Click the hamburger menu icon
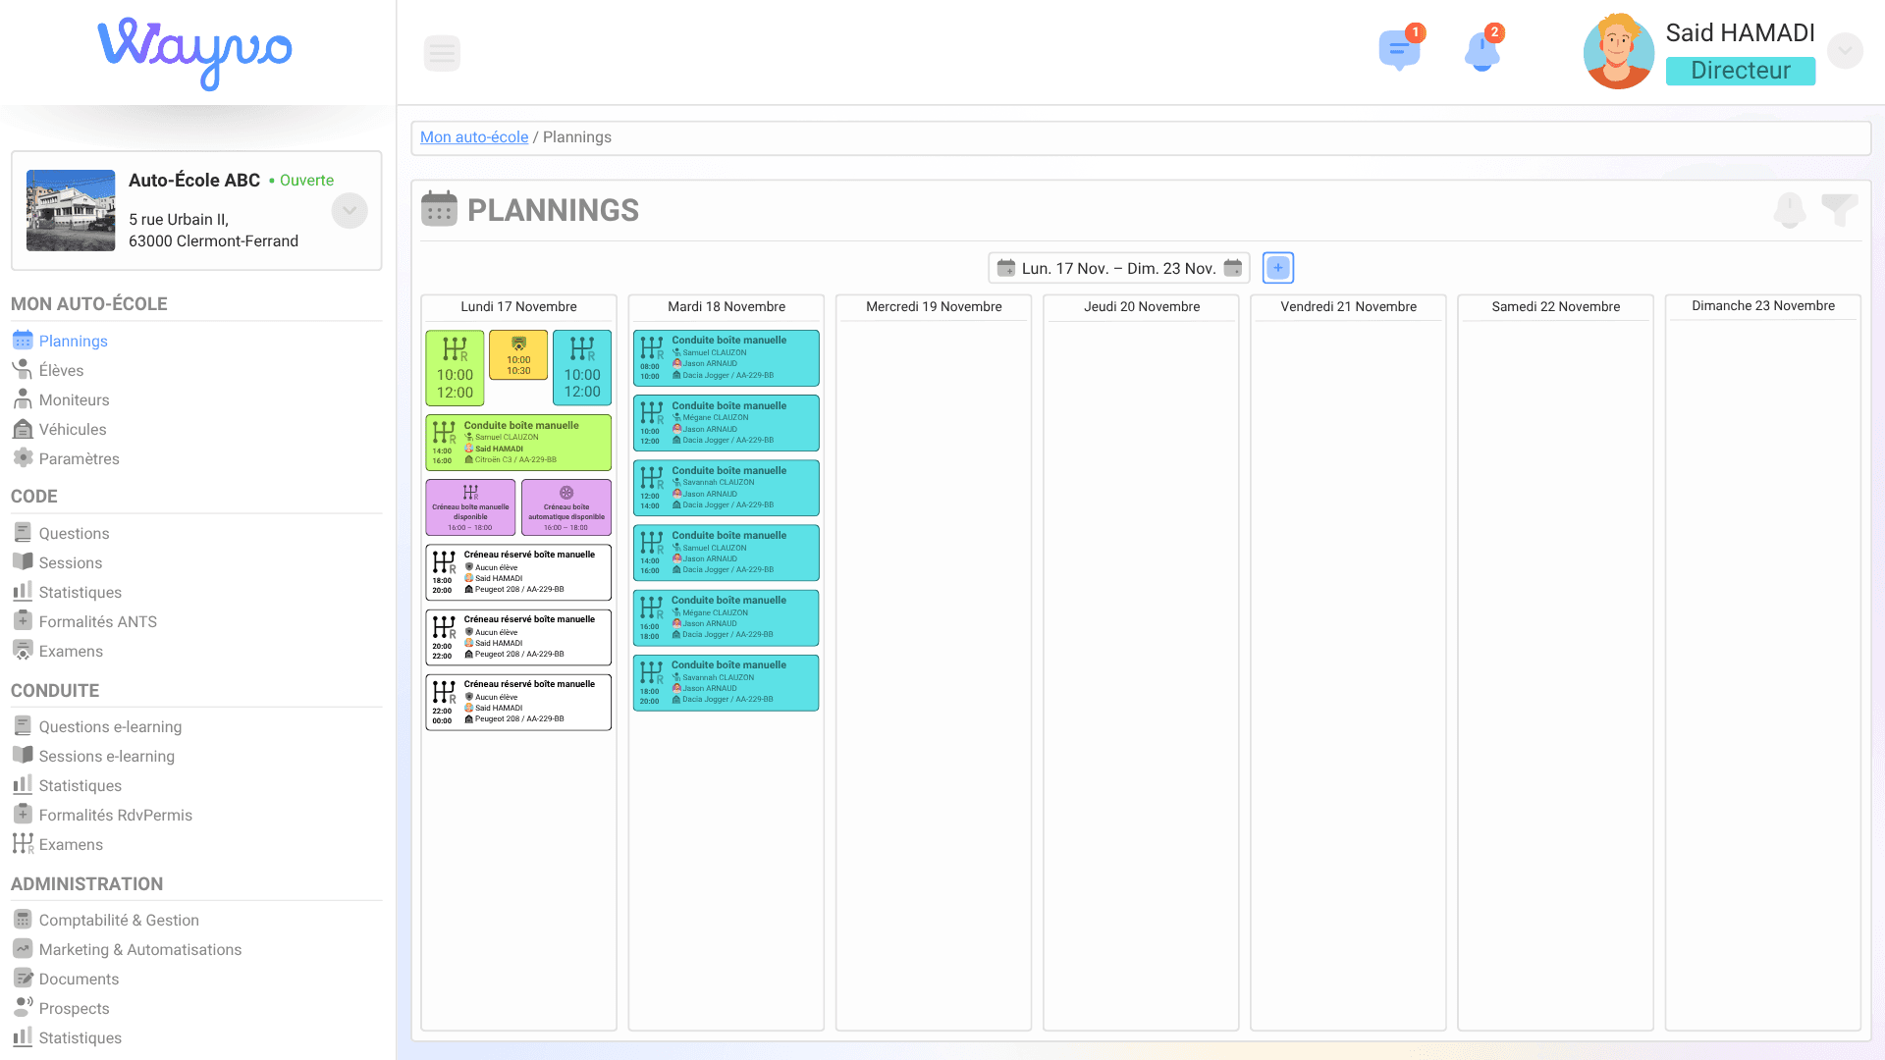This screenshot has height=1060, width=1885. click(442, 53)
